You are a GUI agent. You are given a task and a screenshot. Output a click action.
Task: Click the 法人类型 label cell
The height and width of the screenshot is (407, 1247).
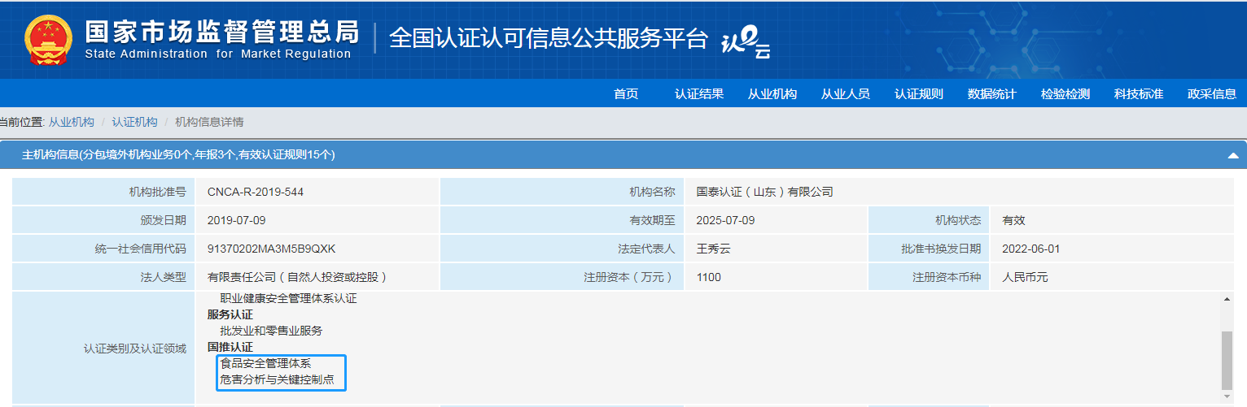pos(103,277)
